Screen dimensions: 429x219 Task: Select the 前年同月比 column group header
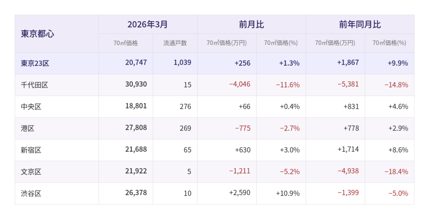tap(360, 25)
